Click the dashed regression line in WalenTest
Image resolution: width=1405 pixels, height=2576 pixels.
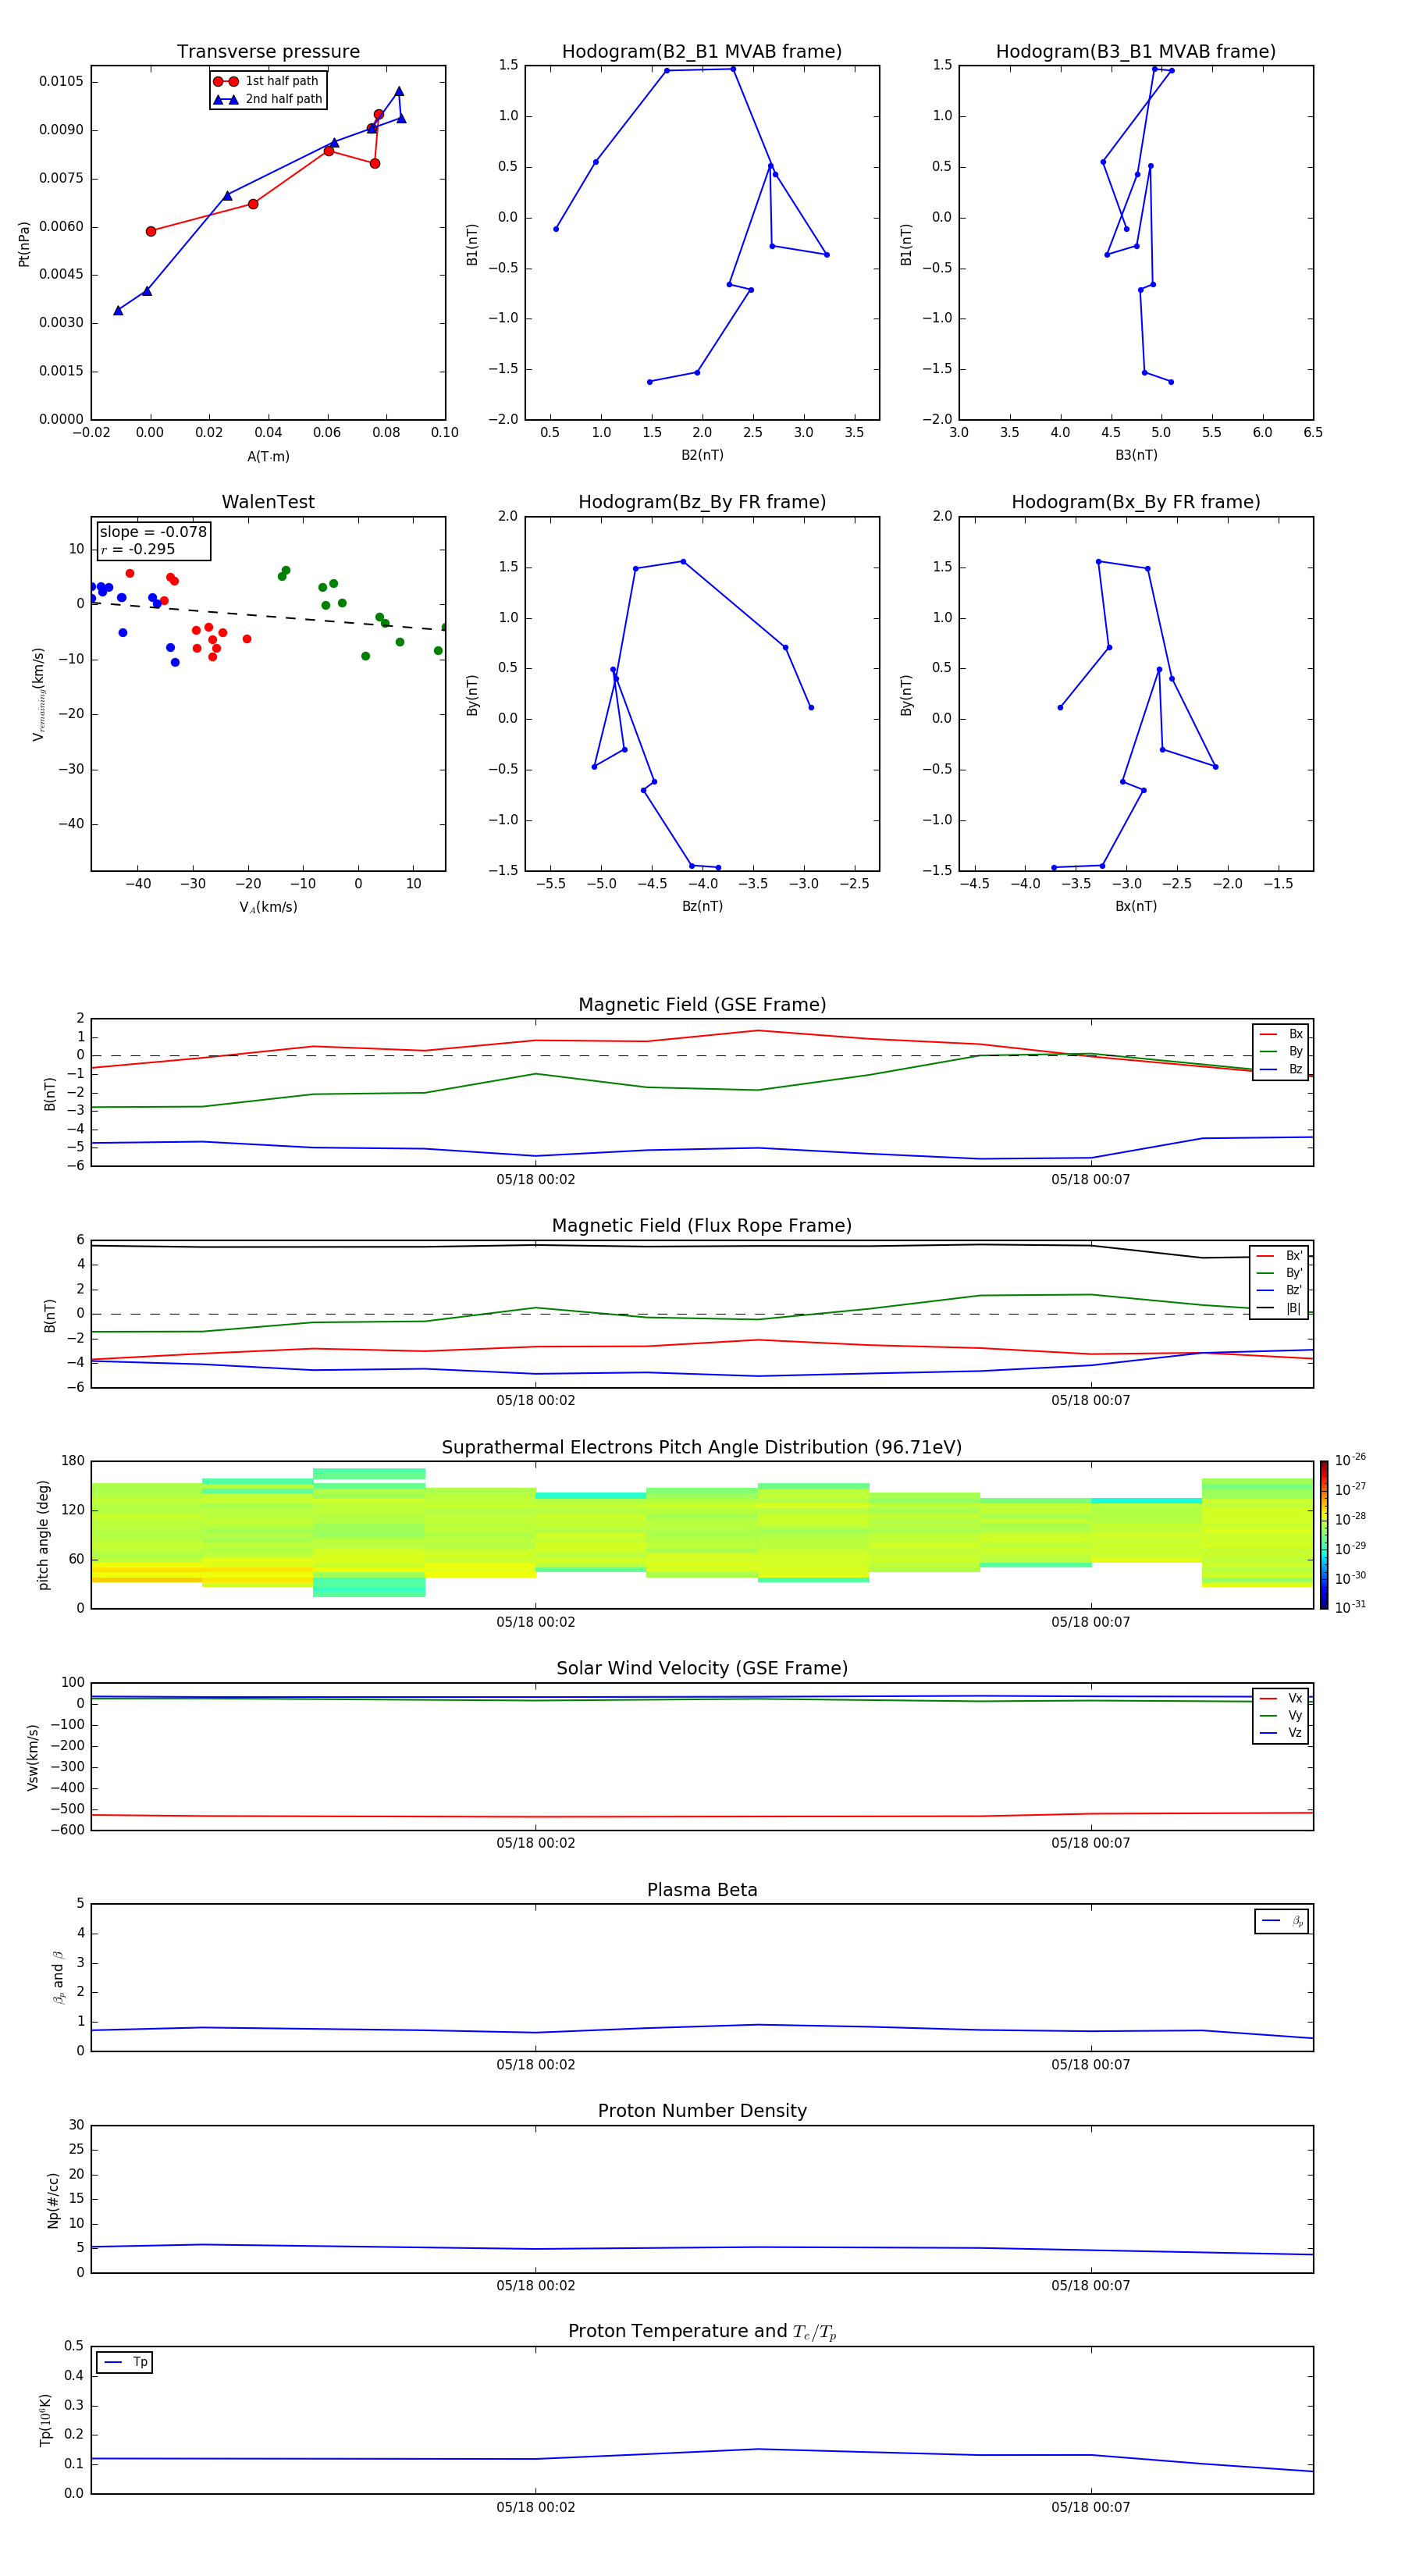[268, 616]
